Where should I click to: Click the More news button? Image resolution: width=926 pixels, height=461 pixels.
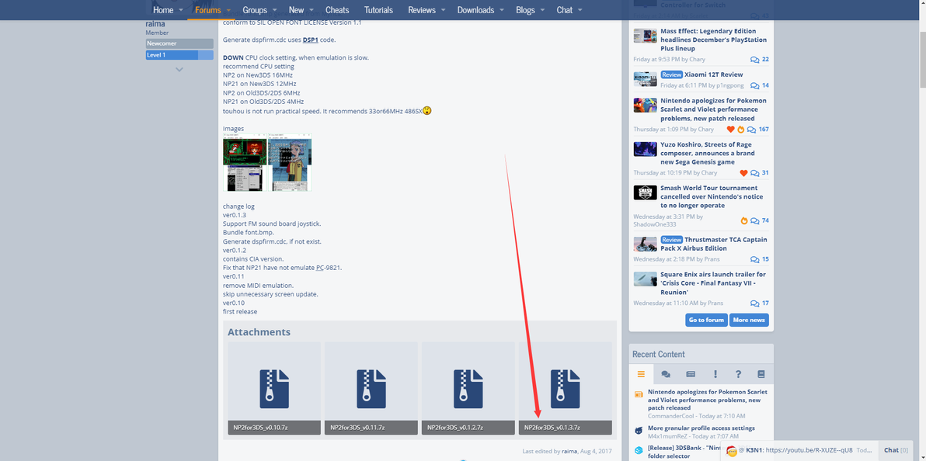point(749,320)
